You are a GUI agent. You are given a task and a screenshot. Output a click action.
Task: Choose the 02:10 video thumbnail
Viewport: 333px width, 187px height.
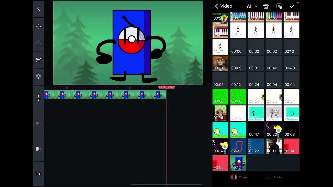[291, 47]
